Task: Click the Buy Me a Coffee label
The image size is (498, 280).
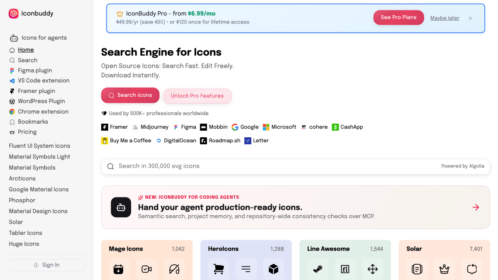Action: [x=130, y=141]
